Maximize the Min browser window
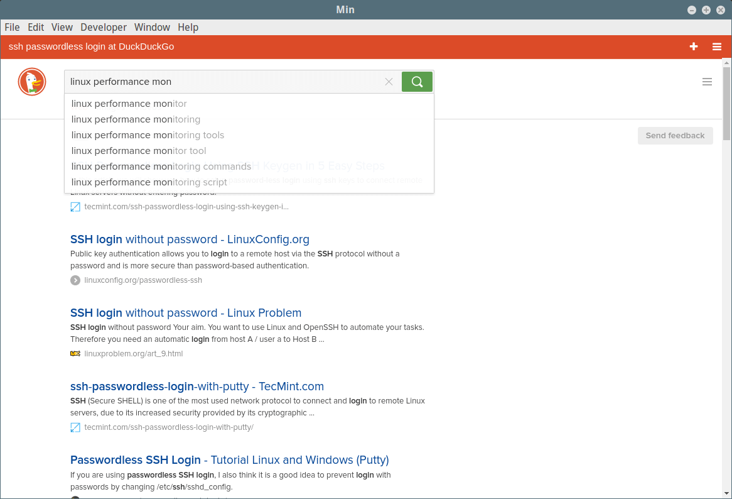 pyautogui.click(x=706, y=10)
